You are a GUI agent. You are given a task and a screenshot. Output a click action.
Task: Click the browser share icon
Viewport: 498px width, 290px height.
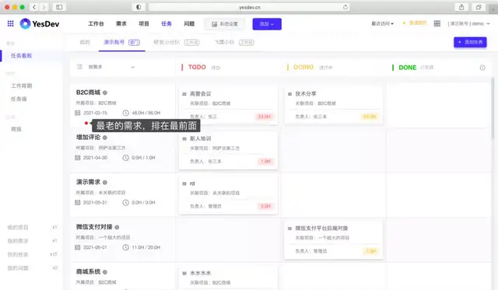point(461,7)
